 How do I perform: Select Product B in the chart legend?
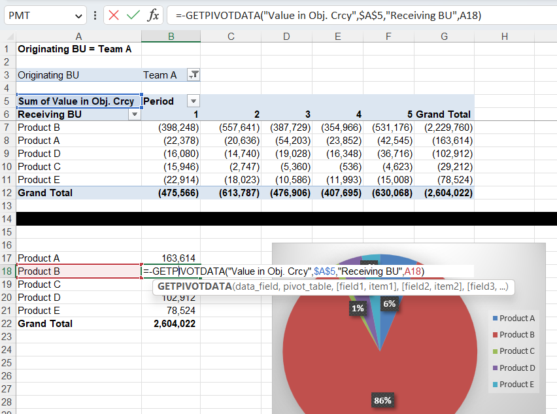[514, 334]
